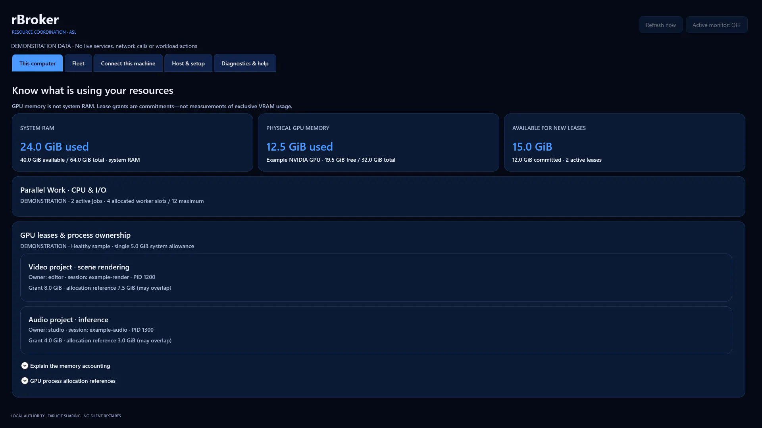762x428 pixels.
Task: Click the Parallel Work · CPU & I/O heading
Action: [63, 190]
